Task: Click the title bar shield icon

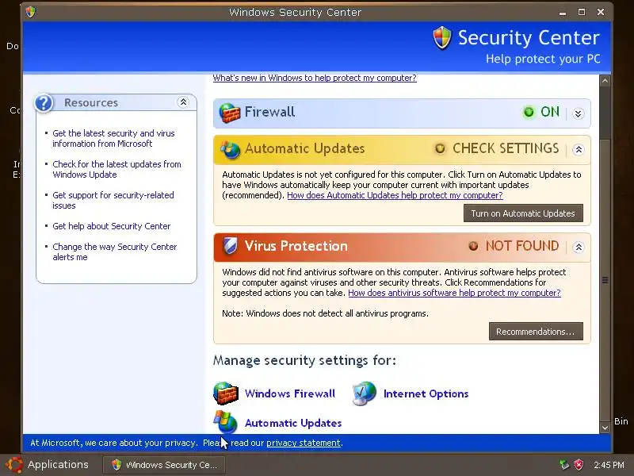Action: (x=31, y=12)
